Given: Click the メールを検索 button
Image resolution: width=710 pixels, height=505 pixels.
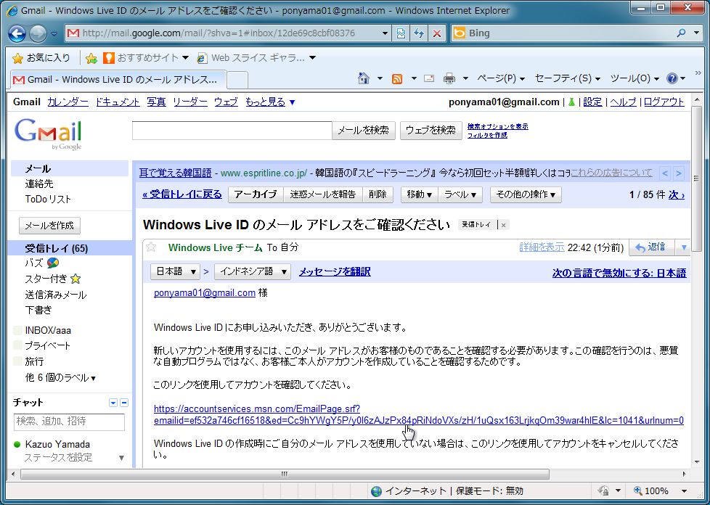Looking at the screenshot, I should click(364, 131).
